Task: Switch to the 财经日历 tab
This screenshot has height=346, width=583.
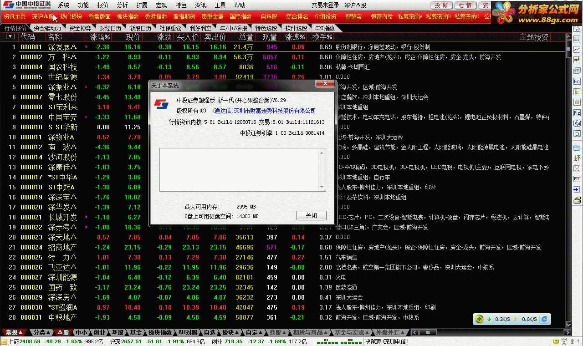Action: coord(110,28)
